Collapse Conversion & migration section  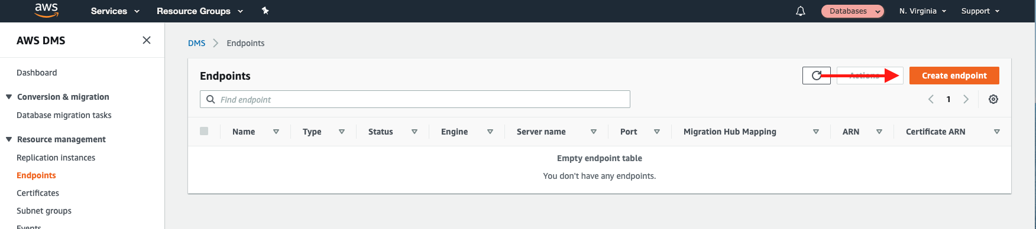[9, 97]
